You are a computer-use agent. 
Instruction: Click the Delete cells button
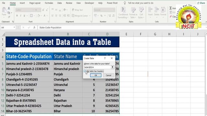157,12
